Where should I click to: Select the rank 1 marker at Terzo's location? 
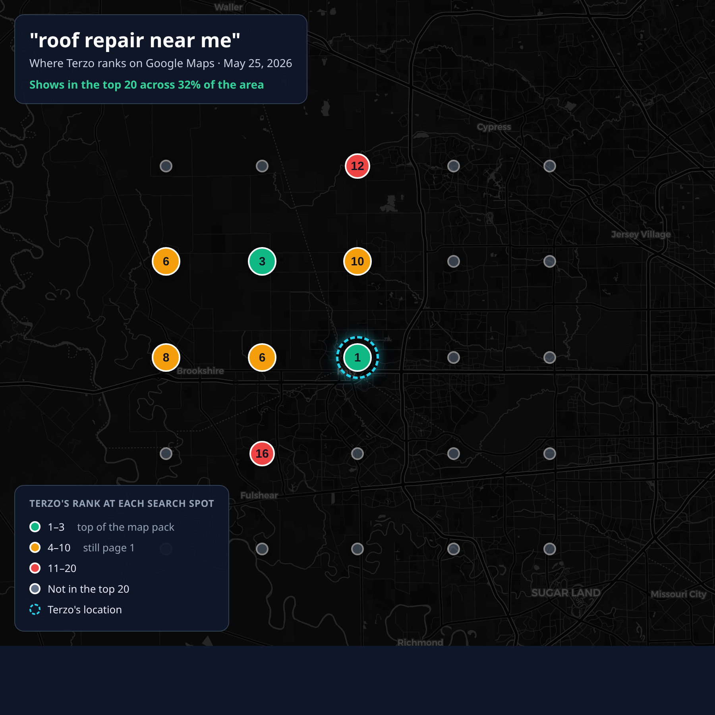coord(357,357)
